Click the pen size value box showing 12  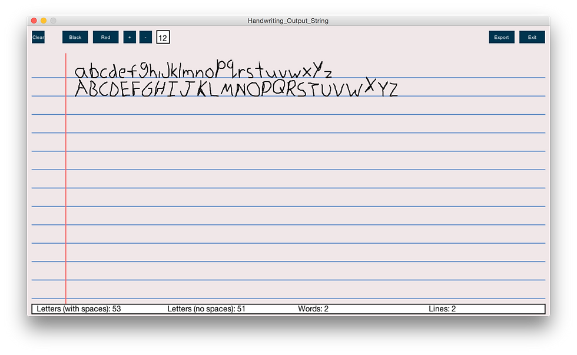(x=163, y=37)
